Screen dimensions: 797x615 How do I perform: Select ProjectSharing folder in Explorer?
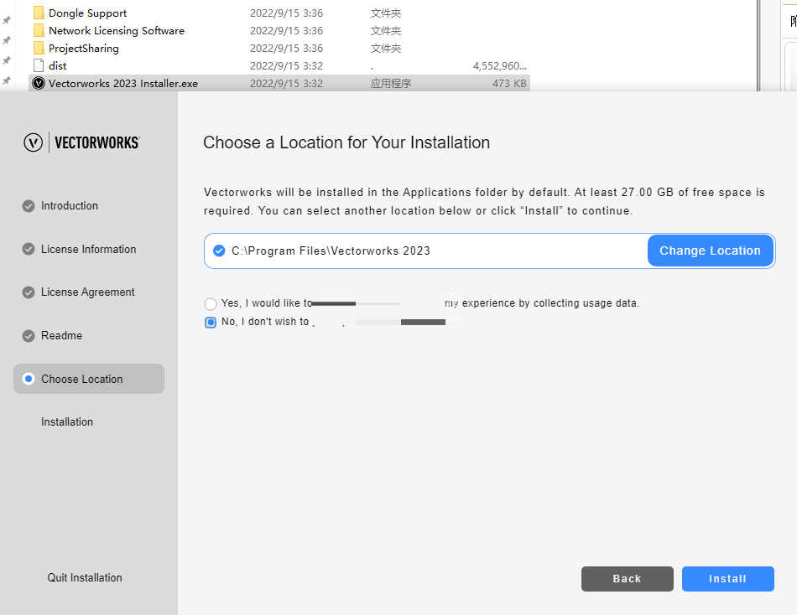(83, 49)
